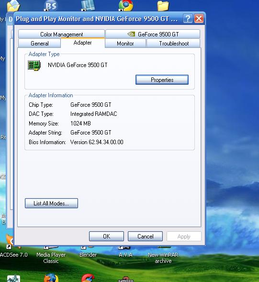Click the Adapter String value GeForce 9500 GT
The width and height of the screenshot is (259, 282).
click(90, 133)
